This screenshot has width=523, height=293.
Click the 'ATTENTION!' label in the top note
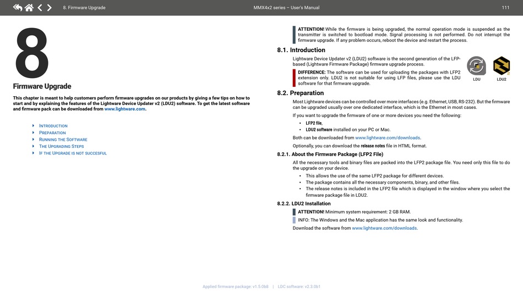(311, 29)
